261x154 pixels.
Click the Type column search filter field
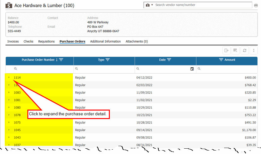coord(104,69)
